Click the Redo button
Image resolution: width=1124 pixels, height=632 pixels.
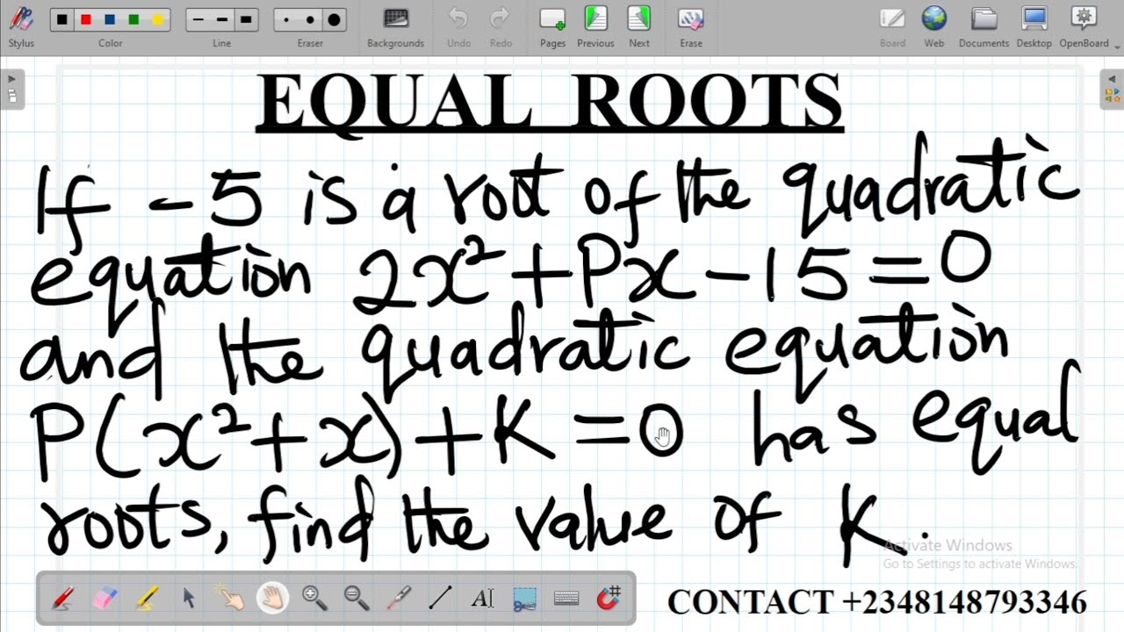coord(501,26)
